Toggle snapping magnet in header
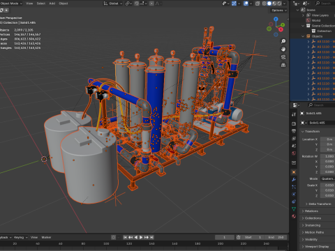Image resolution: width=335 pixels, height=251 pixels. 137,3
